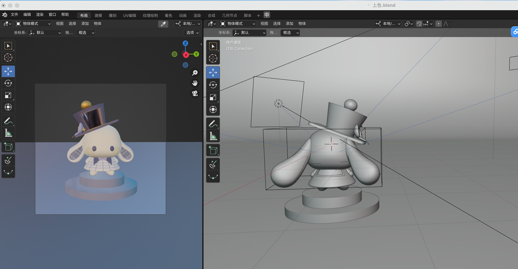Image resolution: width=518 pixels, height=269 pixels.
Task: Activate the scale tool in right viewport
Action: [213, 97]
